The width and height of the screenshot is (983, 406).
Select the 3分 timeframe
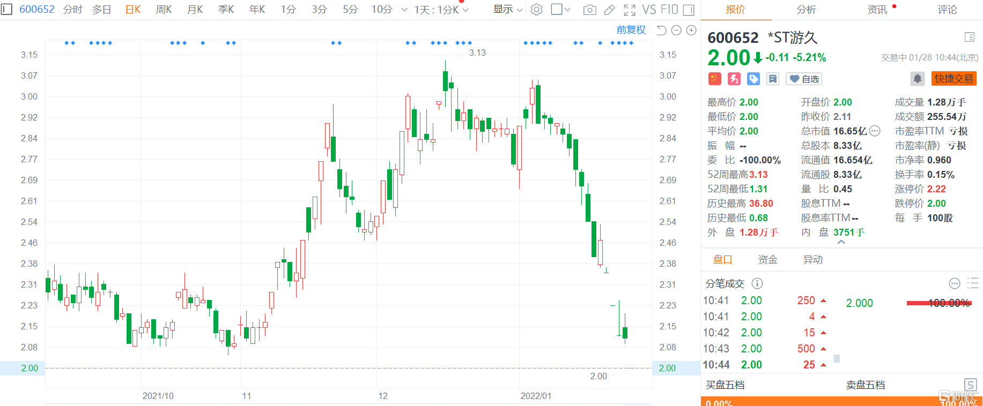[319, 10]
